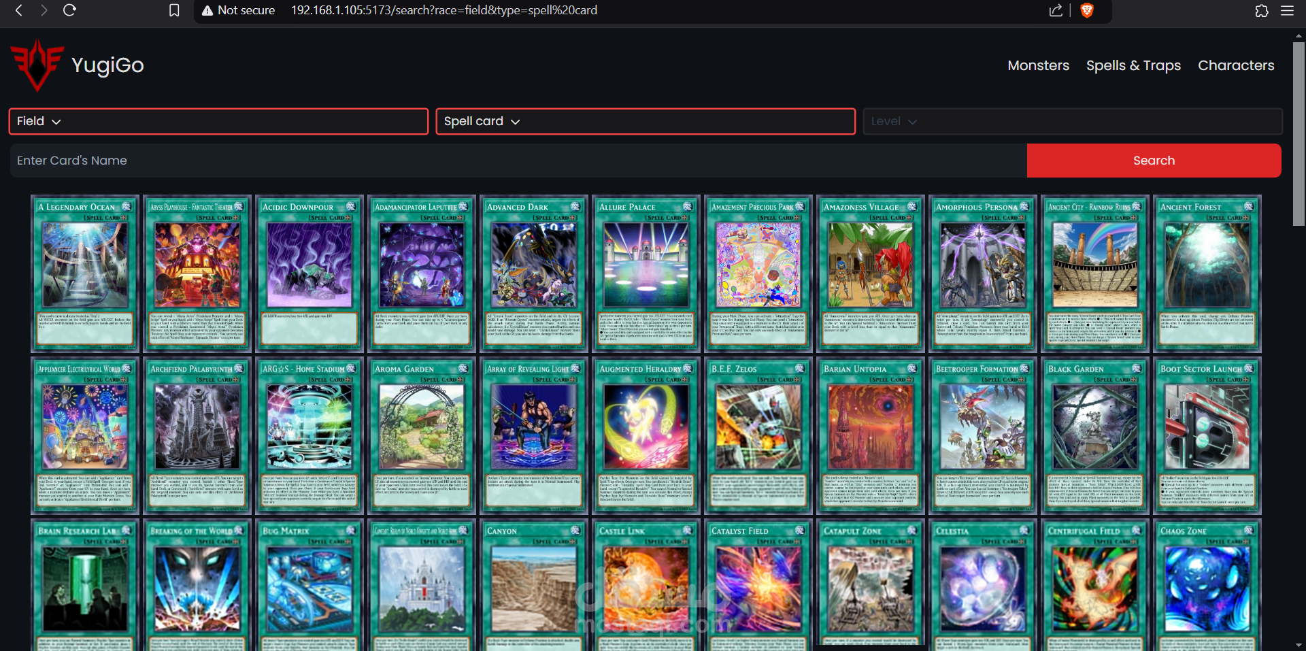
Task: Bookmark this page using the bookmark icon
Action: [174, 10]
